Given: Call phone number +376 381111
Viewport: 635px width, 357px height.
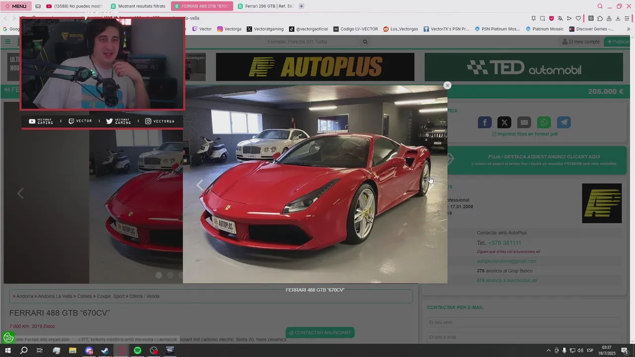Looking at the screenshot, I should point(505,243).
